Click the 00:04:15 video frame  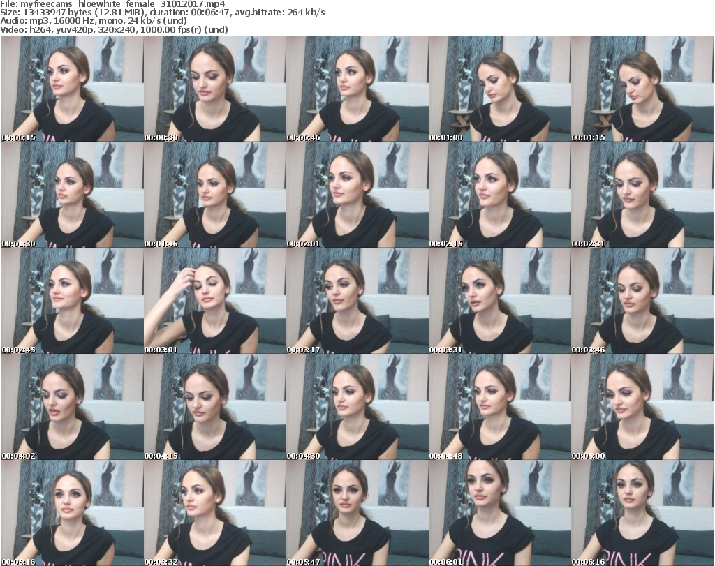click(x=215, y=406)
